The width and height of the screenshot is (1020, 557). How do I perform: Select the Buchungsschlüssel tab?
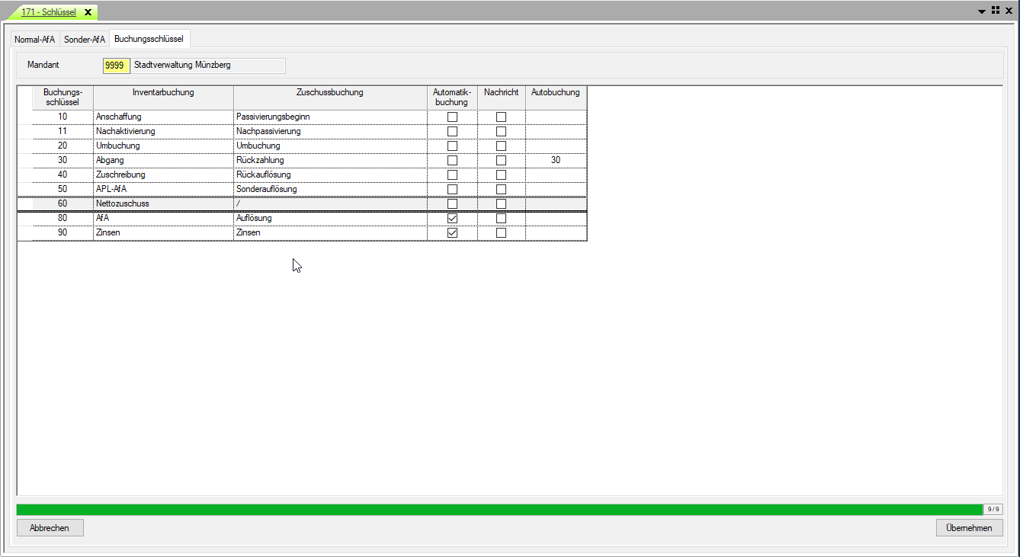click(x=149, y=38)
